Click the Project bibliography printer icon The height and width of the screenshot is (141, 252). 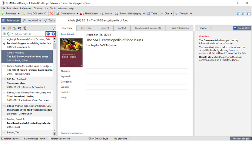pyautogui.click(x=117, y=14)
